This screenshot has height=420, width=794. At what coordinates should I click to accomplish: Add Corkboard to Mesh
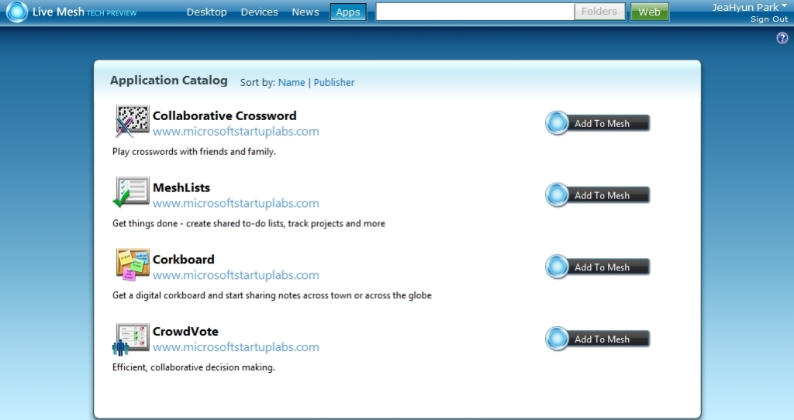598,267
